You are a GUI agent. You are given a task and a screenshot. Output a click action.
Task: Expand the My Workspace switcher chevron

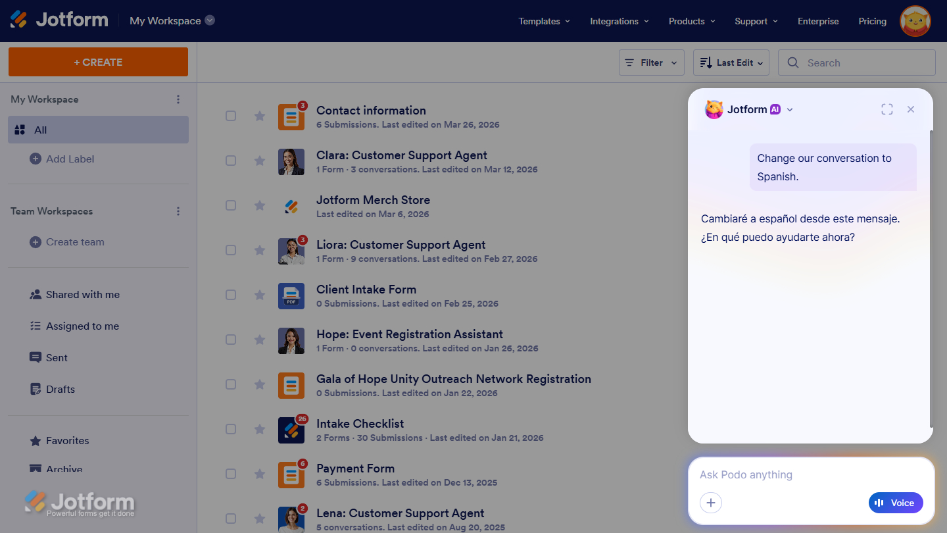[210, 20]
